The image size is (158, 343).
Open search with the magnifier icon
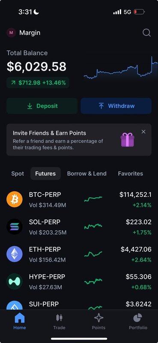146,33
